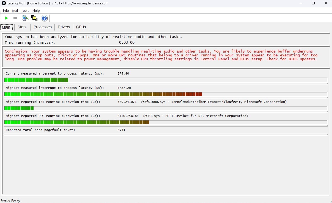Screen dimensions: 332x203
Task: Open the File menu
Action: click(6, 10)
